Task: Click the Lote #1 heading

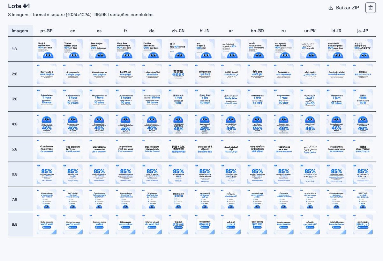Action: tap(19, 6)
